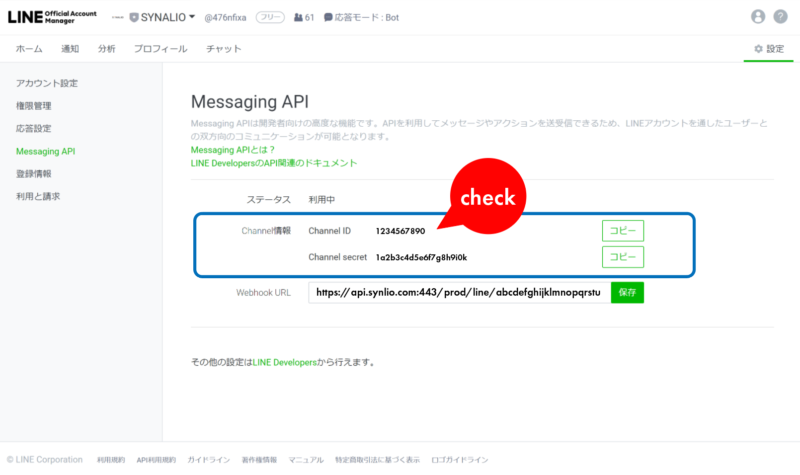Open 応答設定 in the sidebar
The height and width of the screenshot is (475, 800).
[34, 129]
